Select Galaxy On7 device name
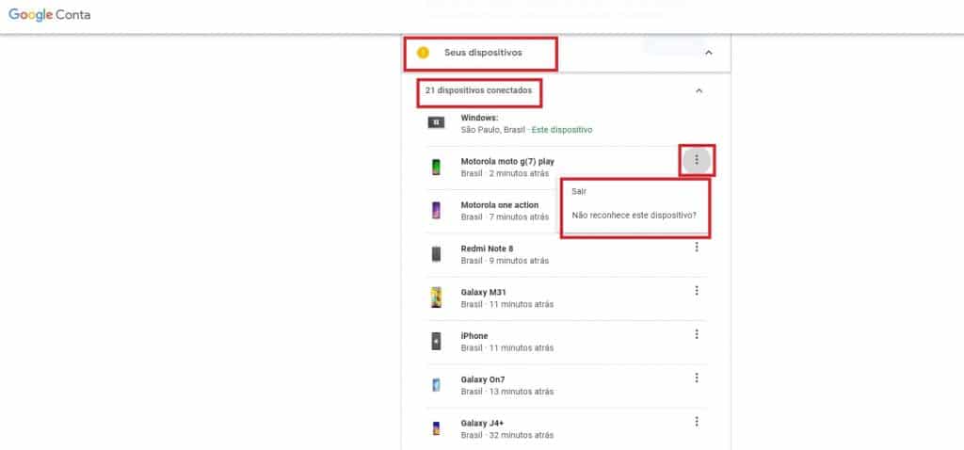Viewport: 964px width, 450px height. (483, 379)
